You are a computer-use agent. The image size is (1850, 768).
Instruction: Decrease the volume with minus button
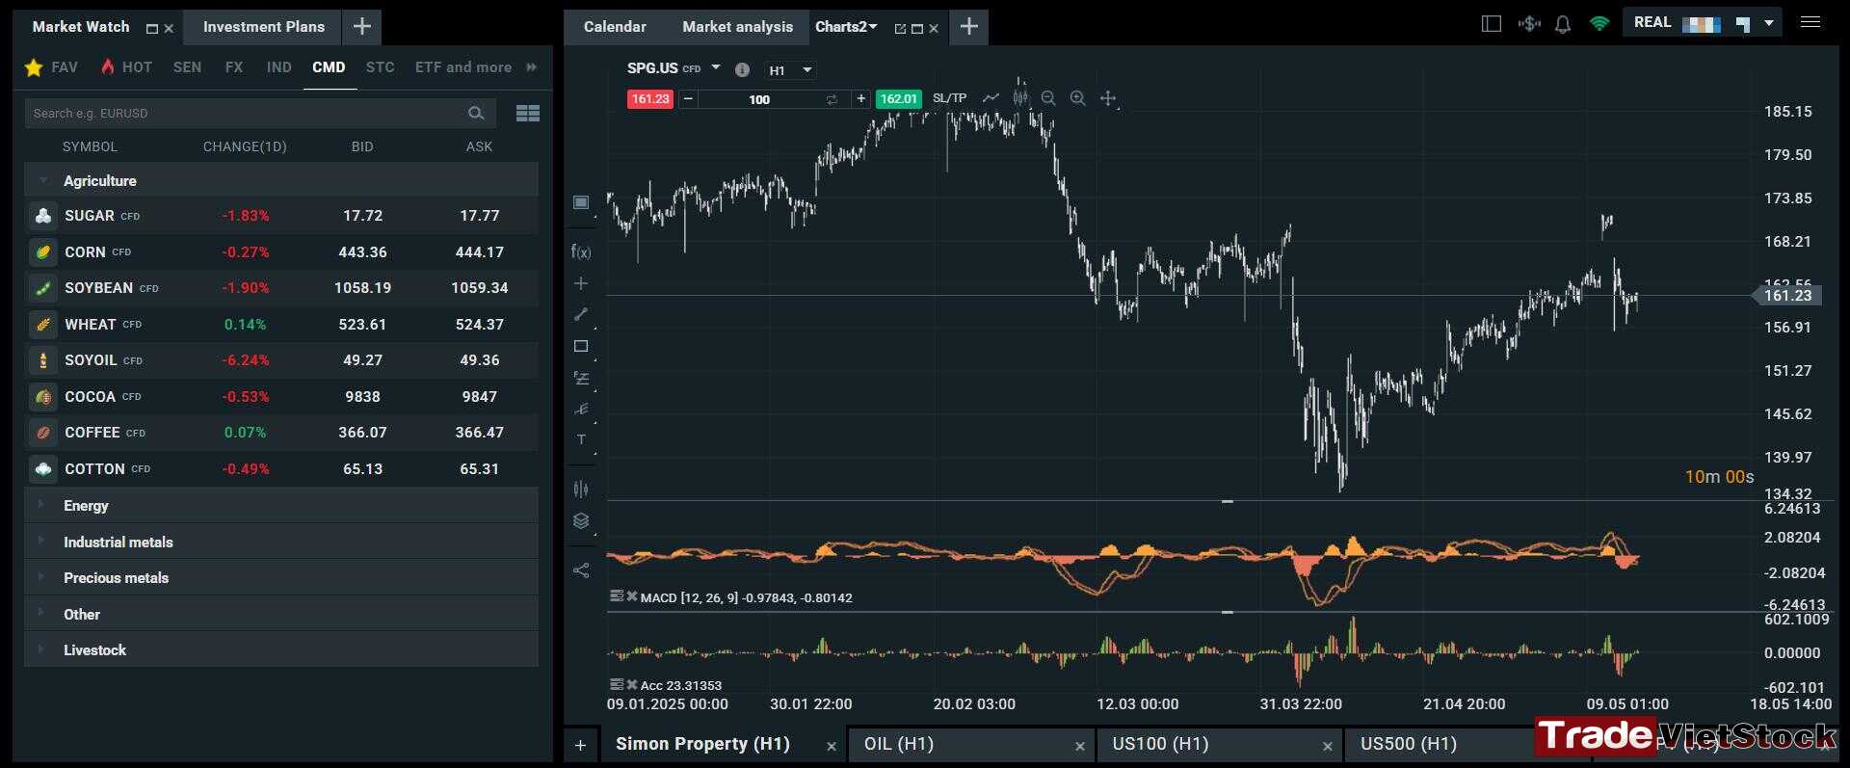pyautogui.click(x=688, y=98)
